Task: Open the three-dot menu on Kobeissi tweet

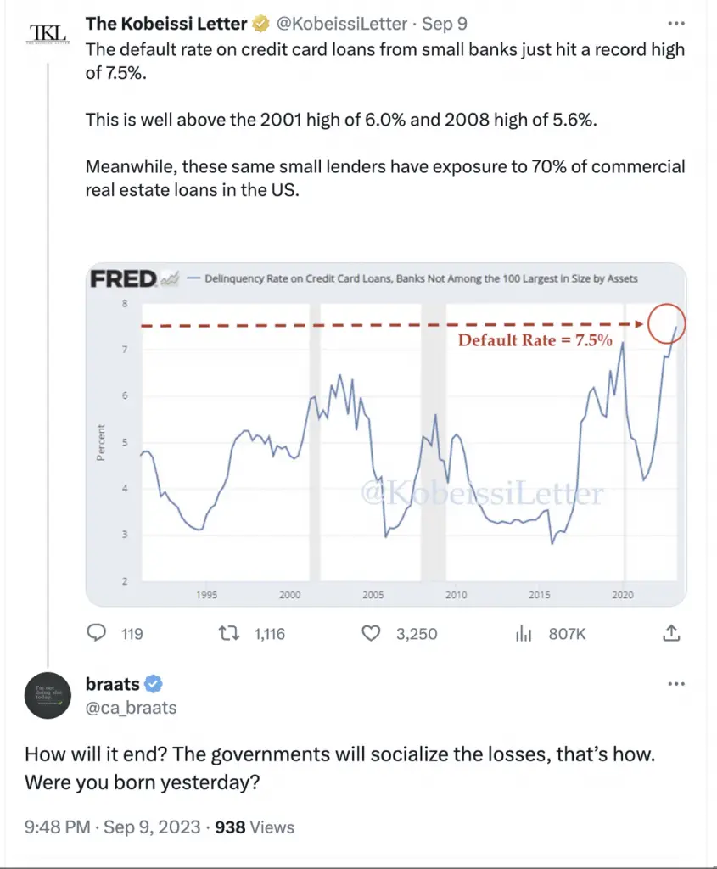Action: (x=676, y=23)
